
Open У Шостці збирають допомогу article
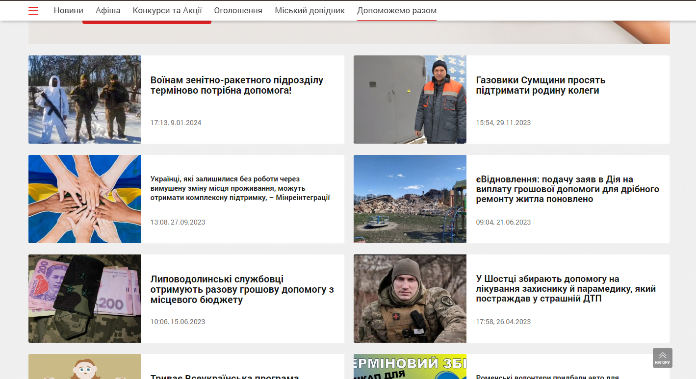point(566,289)
